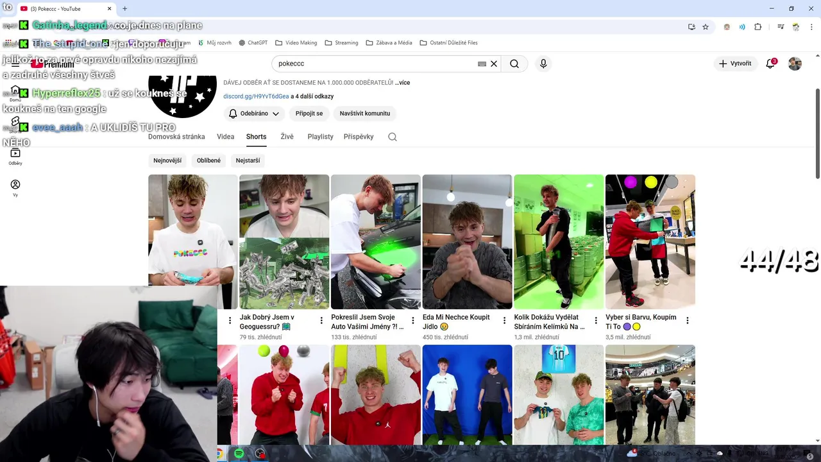821x462 pixels.
Task: Close the Pokeccc YouTube tab
Action: click(x=109, y=9)
